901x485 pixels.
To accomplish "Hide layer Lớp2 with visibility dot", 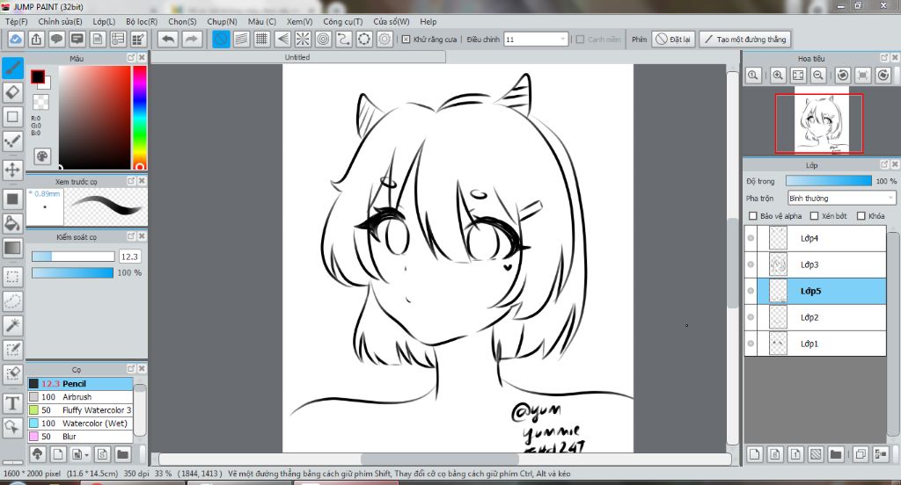I will [751, 317].
